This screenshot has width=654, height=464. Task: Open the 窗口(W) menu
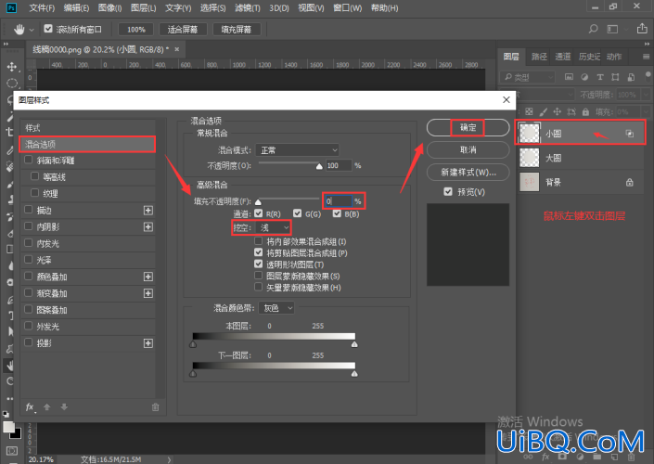348,8
